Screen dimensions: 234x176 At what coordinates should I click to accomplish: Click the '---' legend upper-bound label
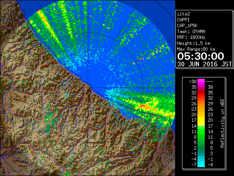coord(209,82)
